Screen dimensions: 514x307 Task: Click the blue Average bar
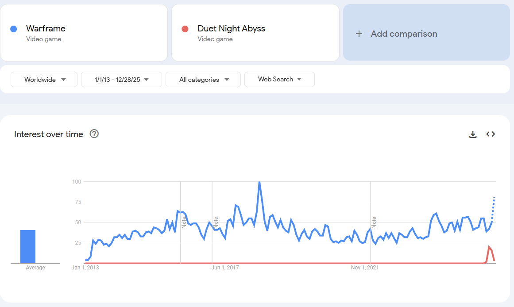click(28, 247)
